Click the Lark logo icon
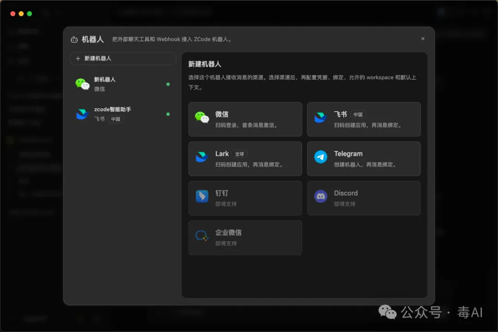 point(202,157)
